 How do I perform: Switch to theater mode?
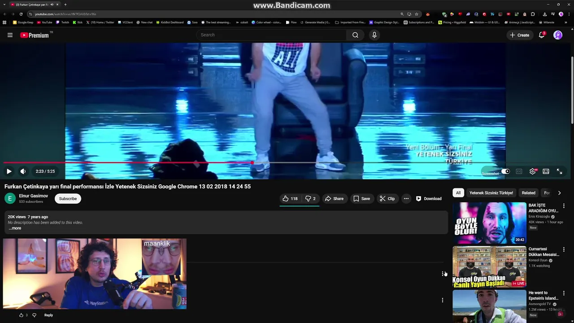click(x=546, y=171)
